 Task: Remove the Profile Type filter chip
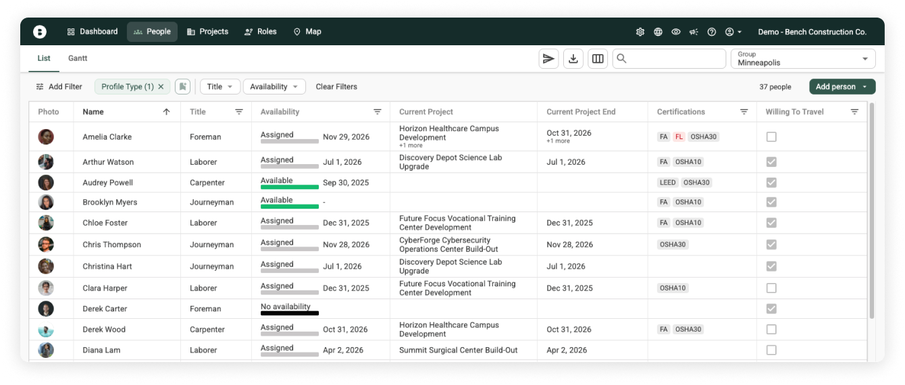point(161,86)
